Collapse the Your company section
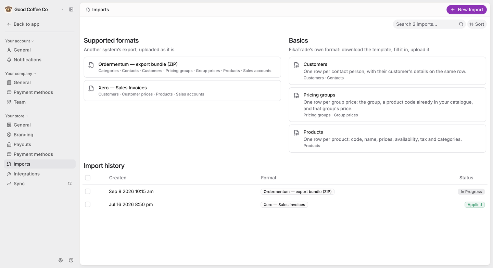Image resolution: width=493 pixels, height=268 pixels. (21, 74)
